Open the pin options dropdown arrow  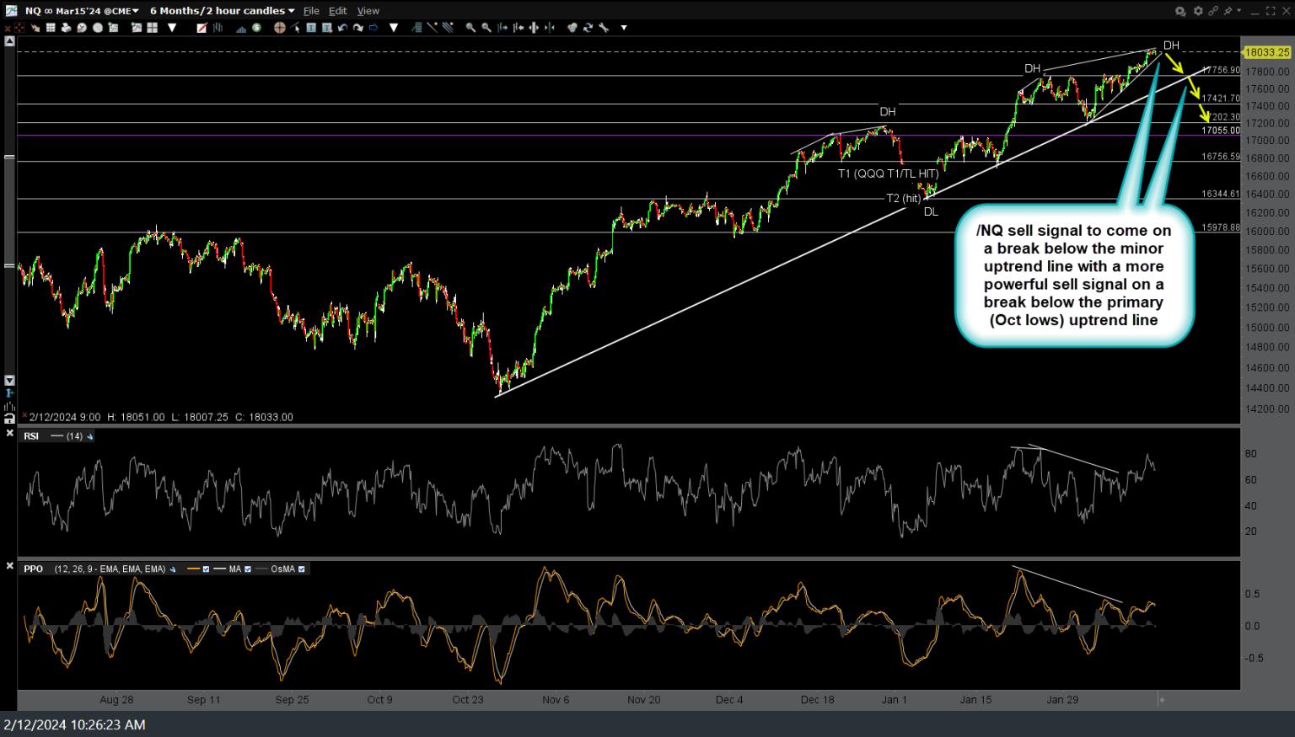tap(1239, 10)
